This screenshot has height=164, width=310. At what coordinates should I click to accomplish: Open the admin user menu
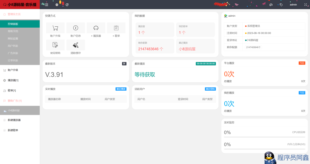[x=293, y=5]
